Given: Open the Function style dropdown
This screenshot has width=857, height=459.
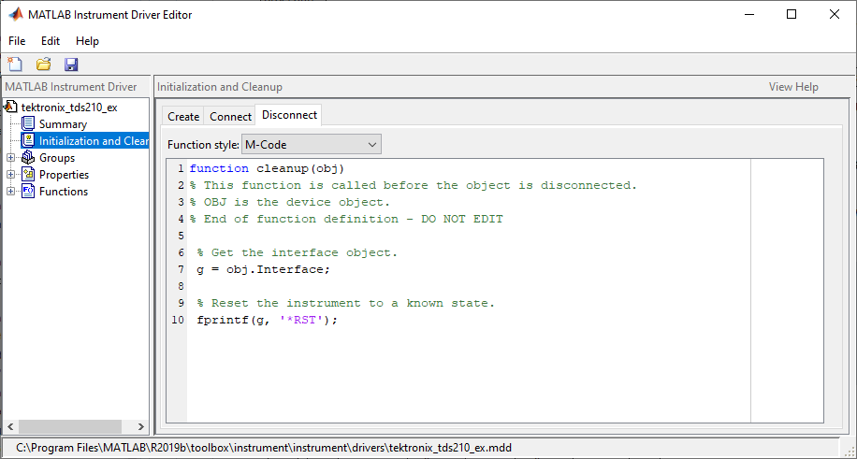Looking at the screenshot, I should [x=311, y=144].
